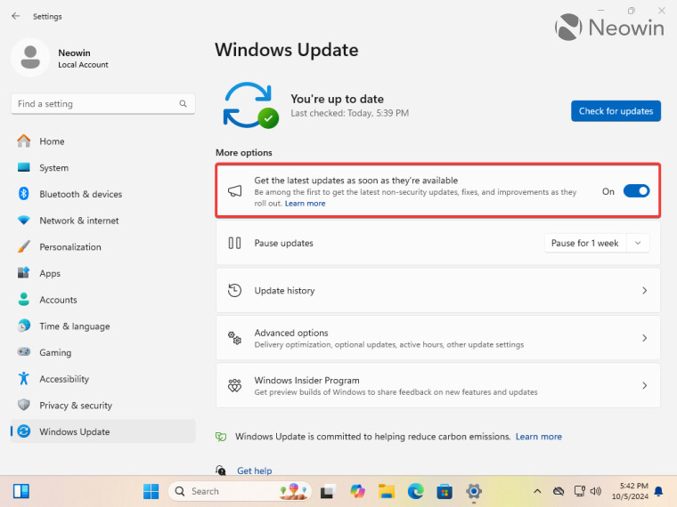Click the volume speaker icon in tray
This screenshot has width=677, height=507.
pos(596,491)
